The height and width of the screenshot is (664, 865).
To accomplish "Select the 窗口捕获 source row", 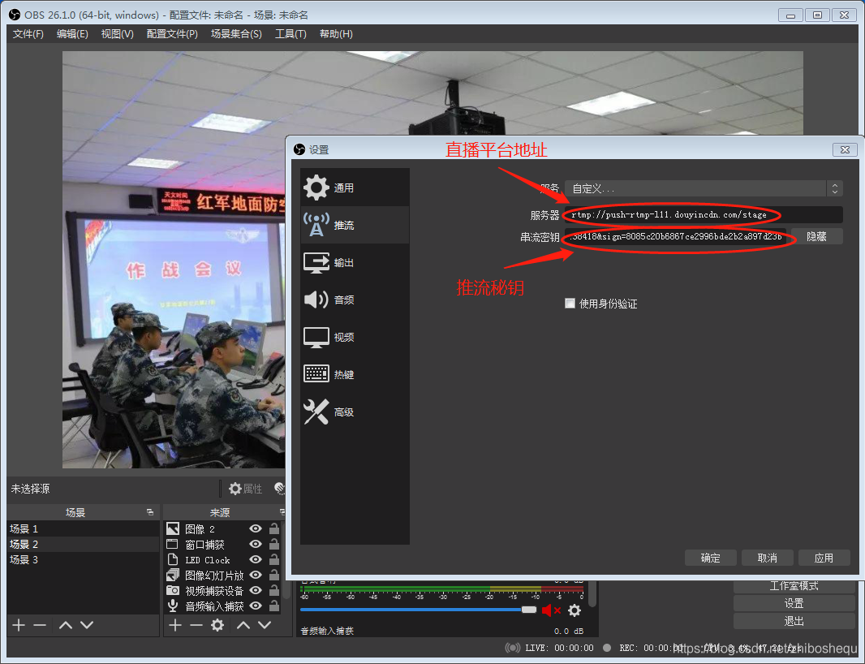I will (223, 544).
